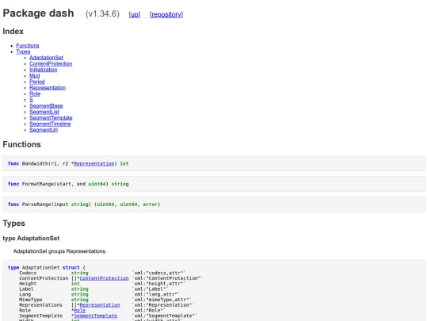This screenshot has height=321, width=428.
Task: Follow SegmentTemplate link in struct field
Action: point(96,315)
